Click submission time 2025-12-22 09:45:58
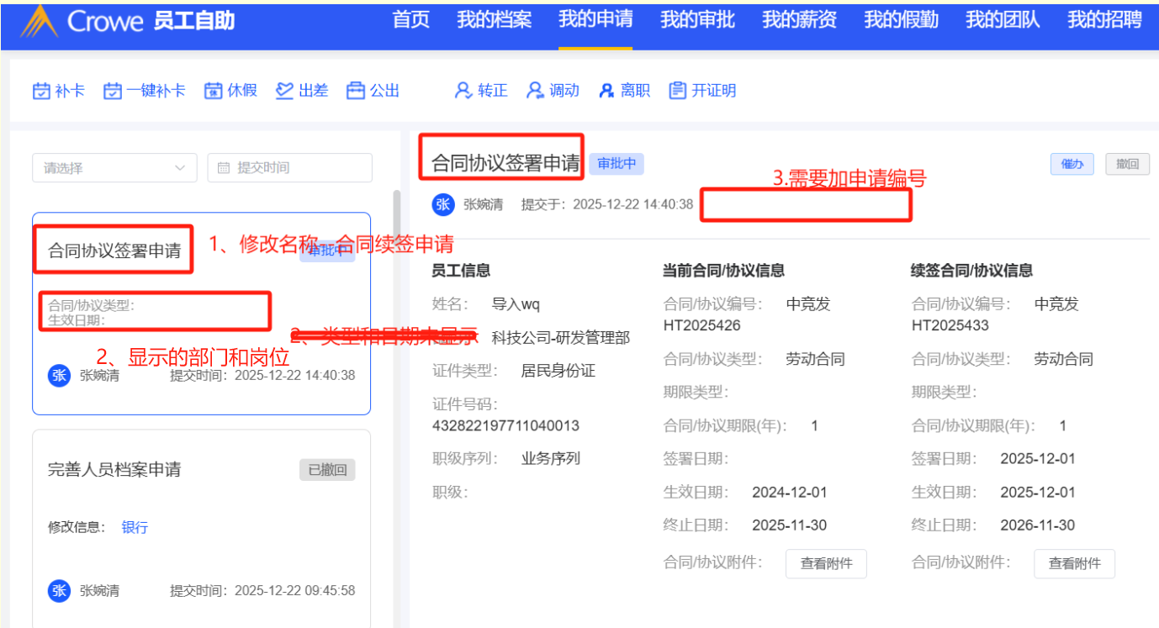The height and width of the screenshot is (628, 1159). tap(294, 591)
